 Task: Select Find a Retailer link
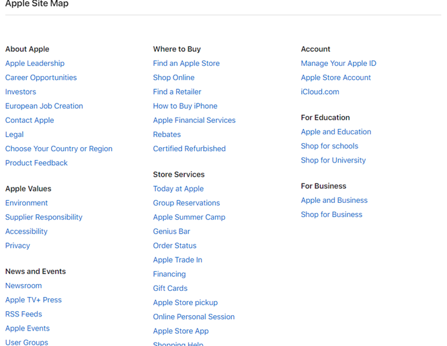pyautogui.click(x=177, y=92)
